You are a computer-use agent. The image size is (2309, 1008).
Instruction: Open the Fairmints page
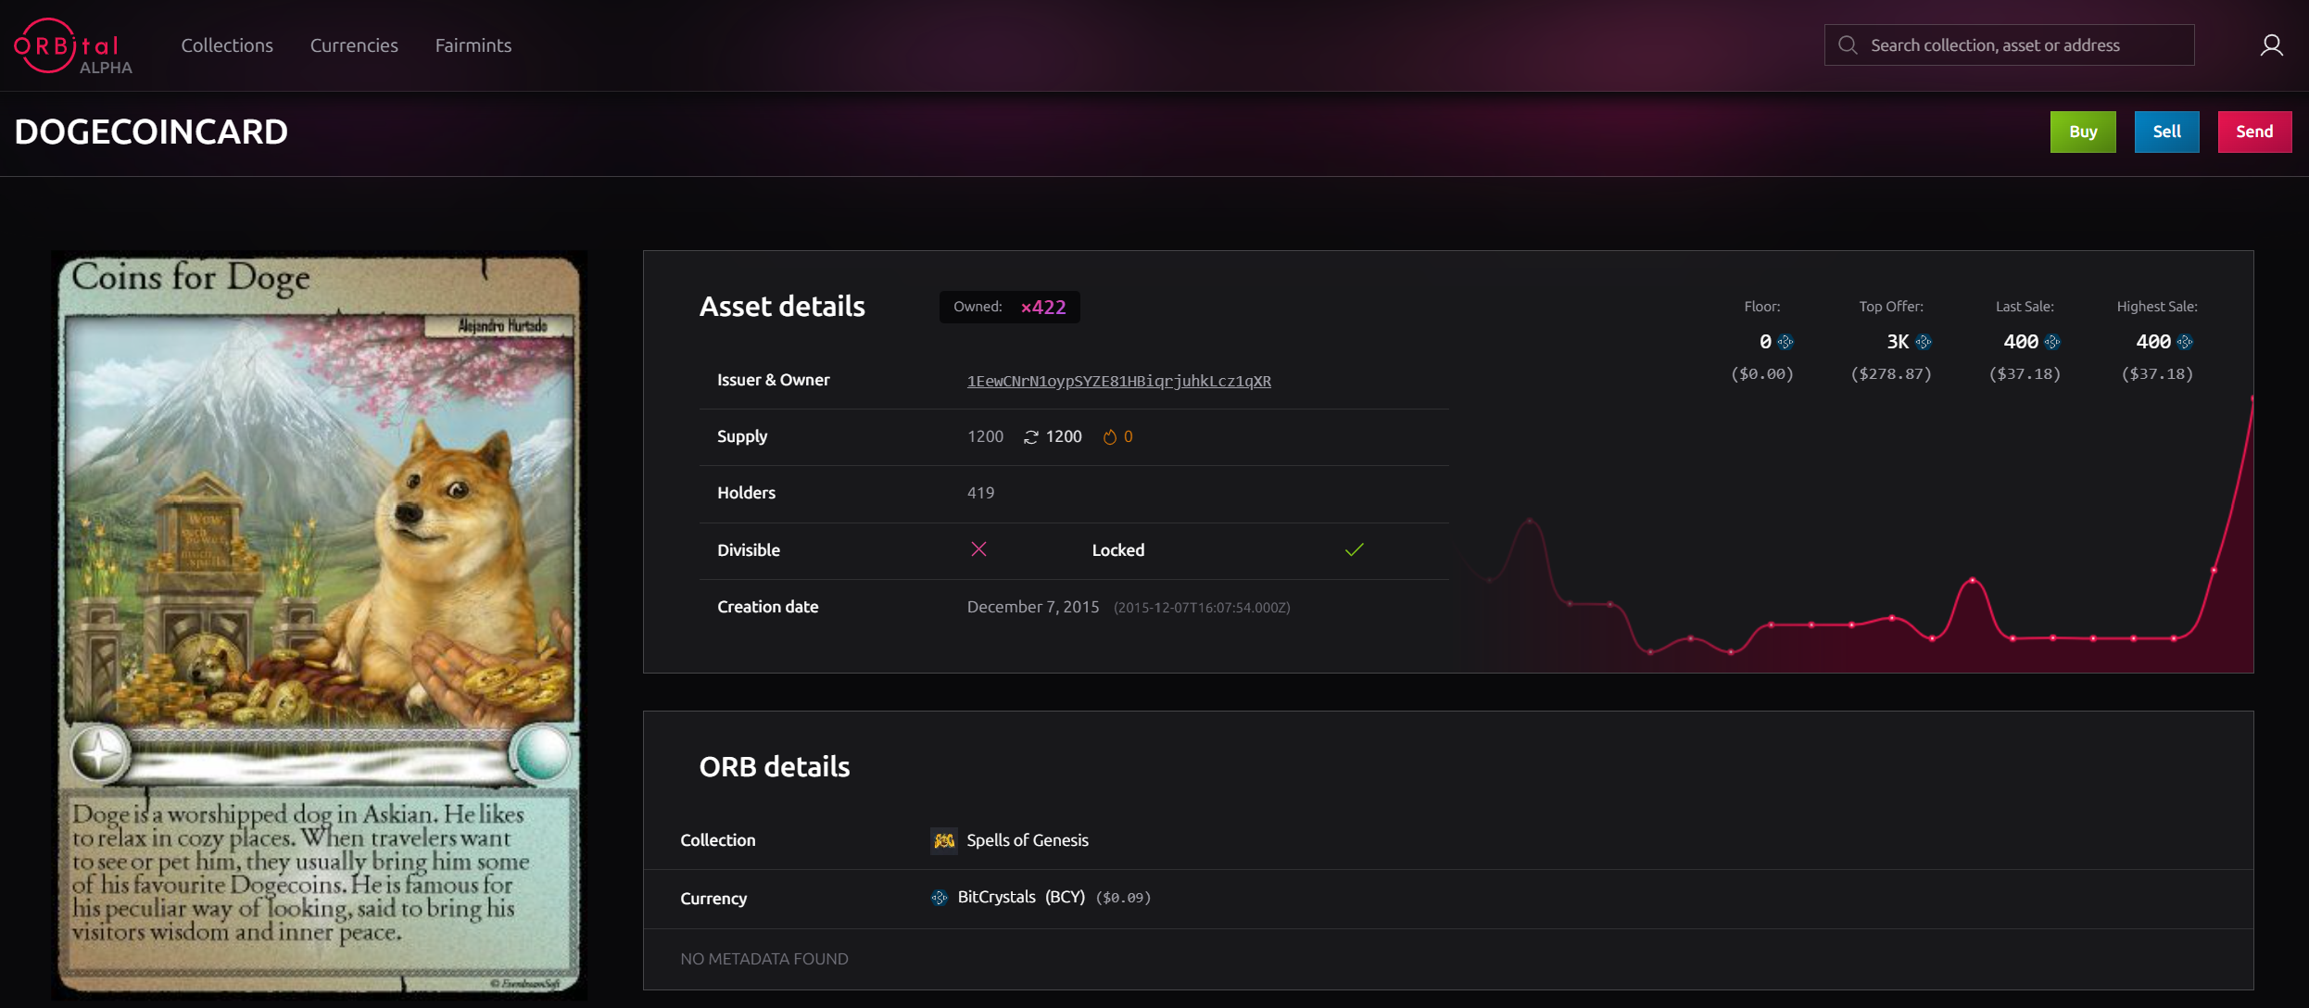(473, 45)
